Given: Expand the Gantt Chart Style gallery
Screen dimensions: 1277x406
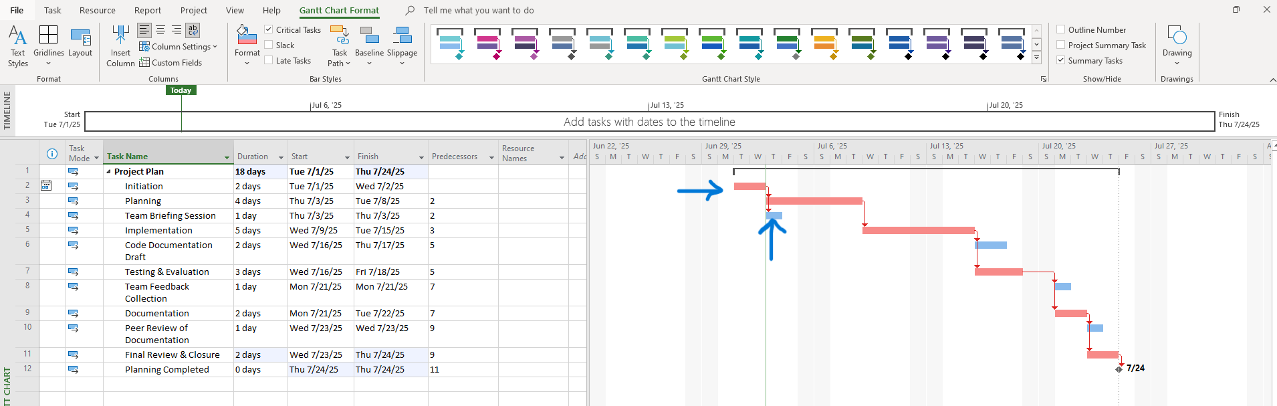Looking at the screenshot, I should coord(1036,58).
